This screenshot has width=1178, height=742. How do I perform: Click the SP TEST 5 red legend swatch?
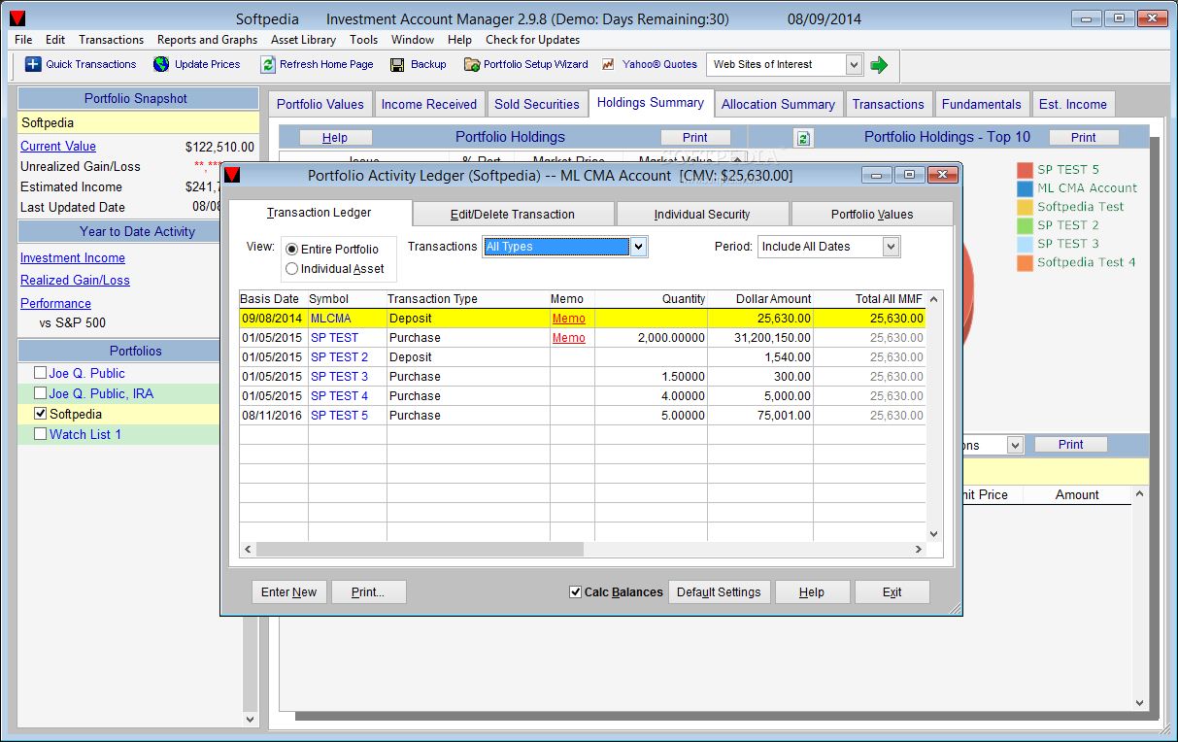1025,170
